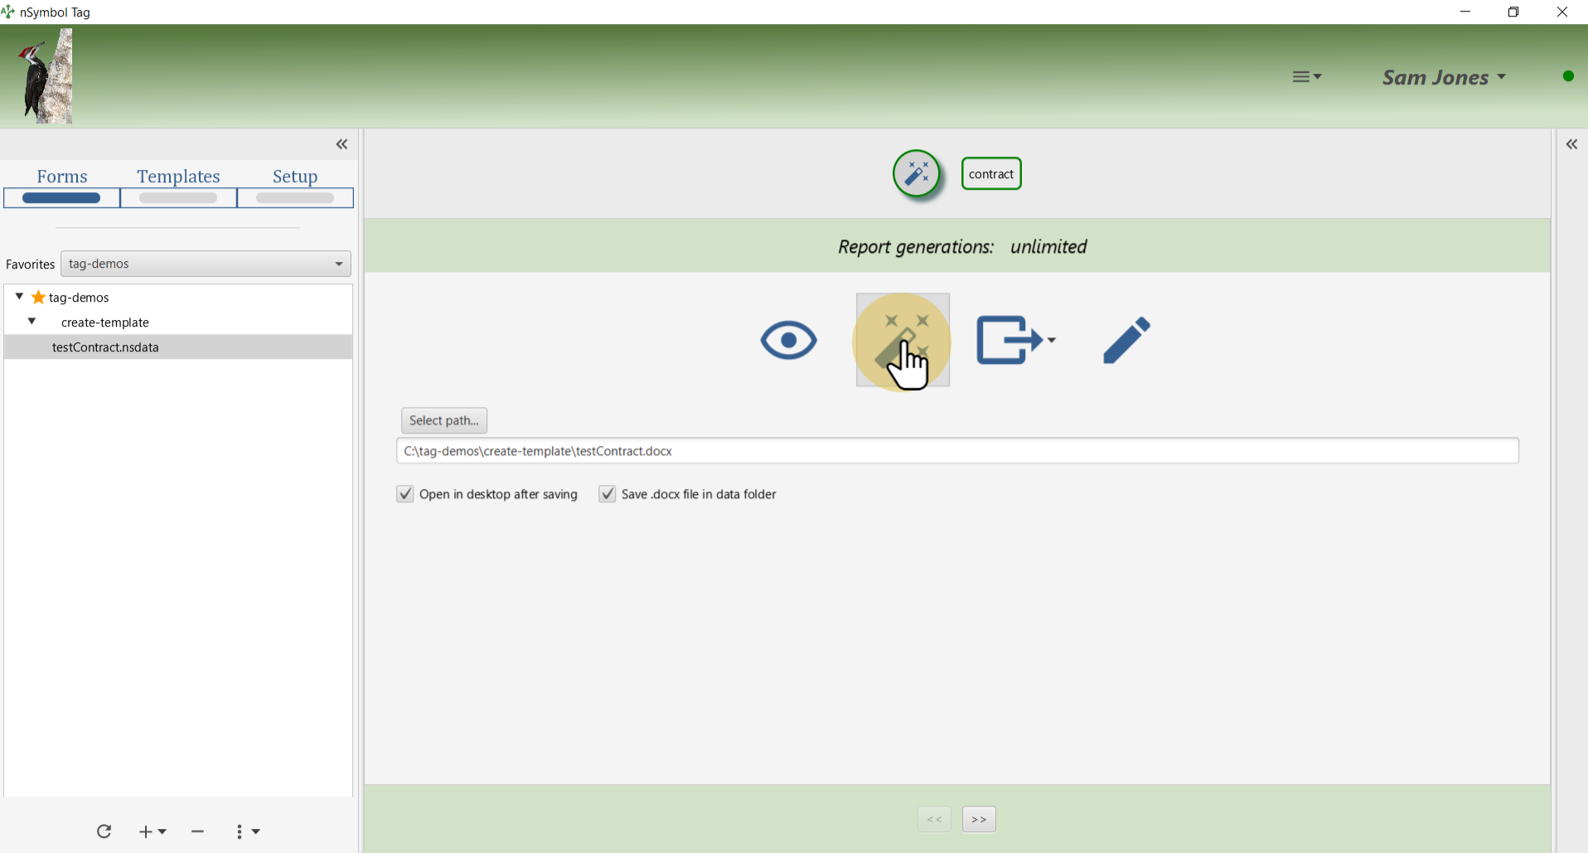Collapse the create-template tree folder

click(32, 322)
